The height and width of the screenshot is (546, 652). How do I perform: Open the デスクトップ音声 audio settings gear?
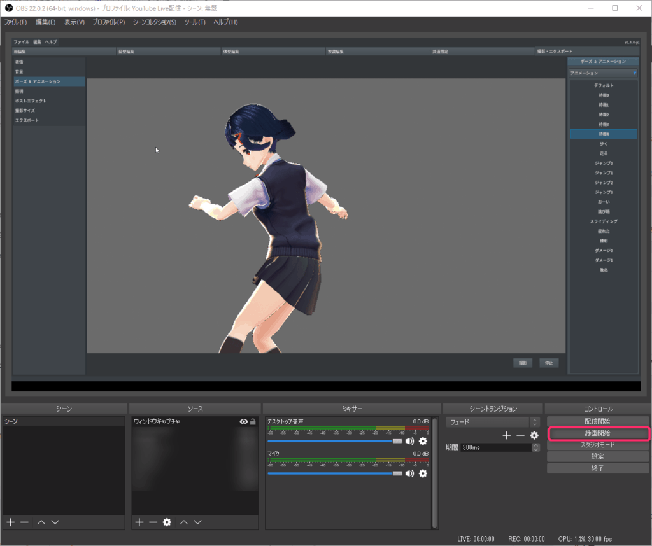[423, 441]
